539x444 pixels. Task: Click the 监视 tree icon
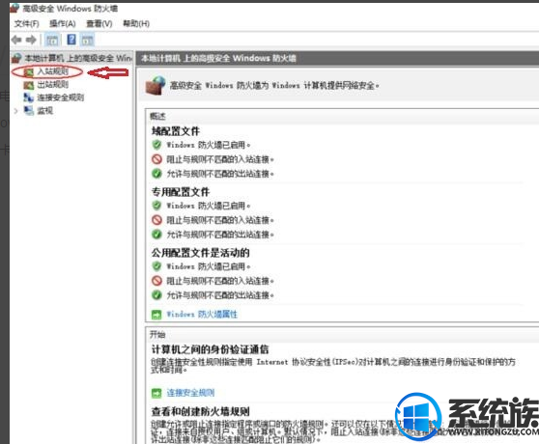[29, 111]
